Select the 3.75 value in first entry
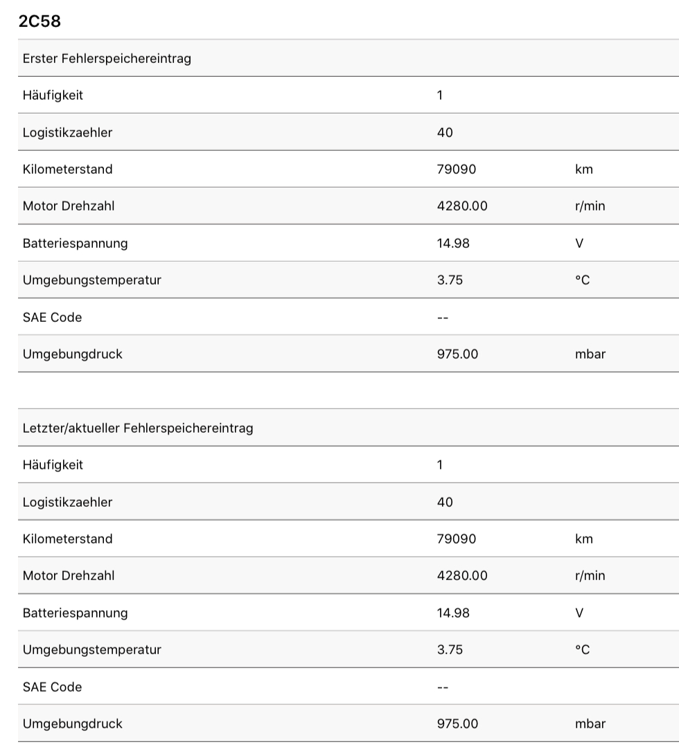 click(x=450, y=280)
